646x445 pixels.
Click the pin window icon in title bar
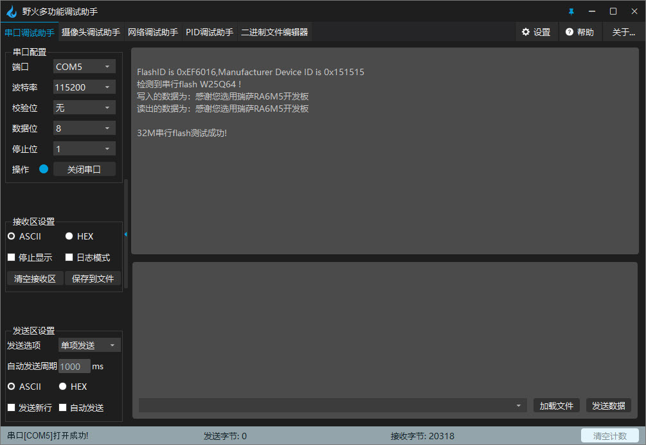point(571,12)
